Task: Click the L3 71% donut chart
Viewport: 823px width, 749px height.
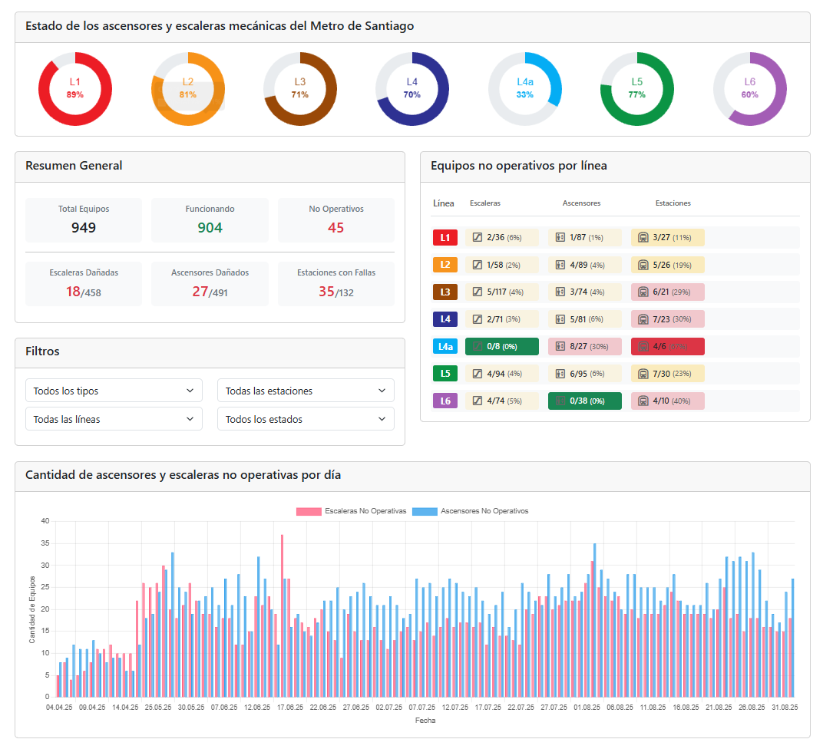Action: pos(300,89)
